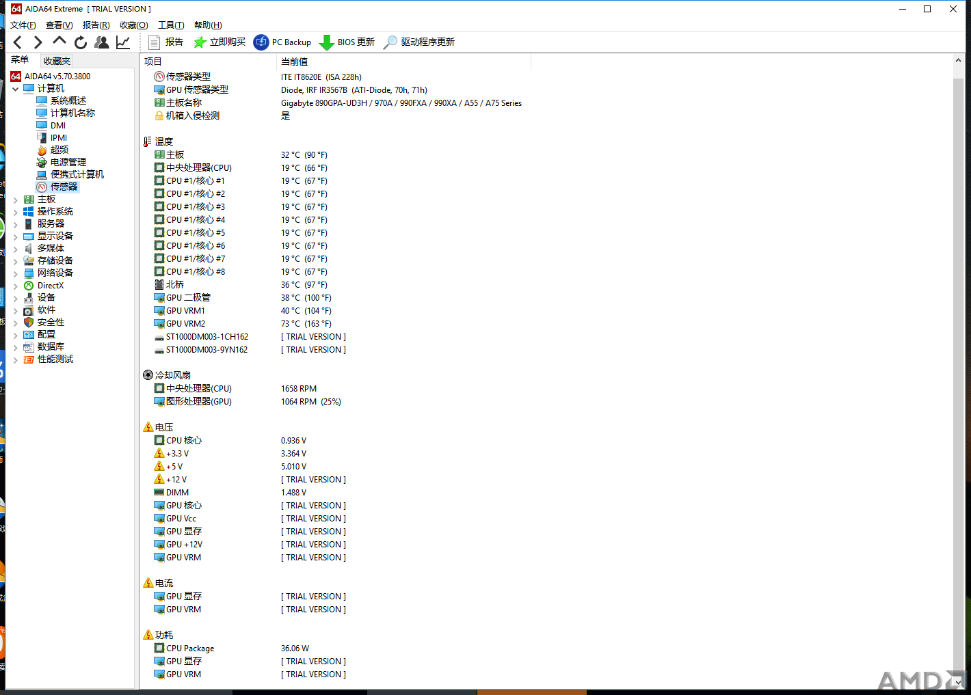Click BIOS 更新 toolbar button

(347, 42)
